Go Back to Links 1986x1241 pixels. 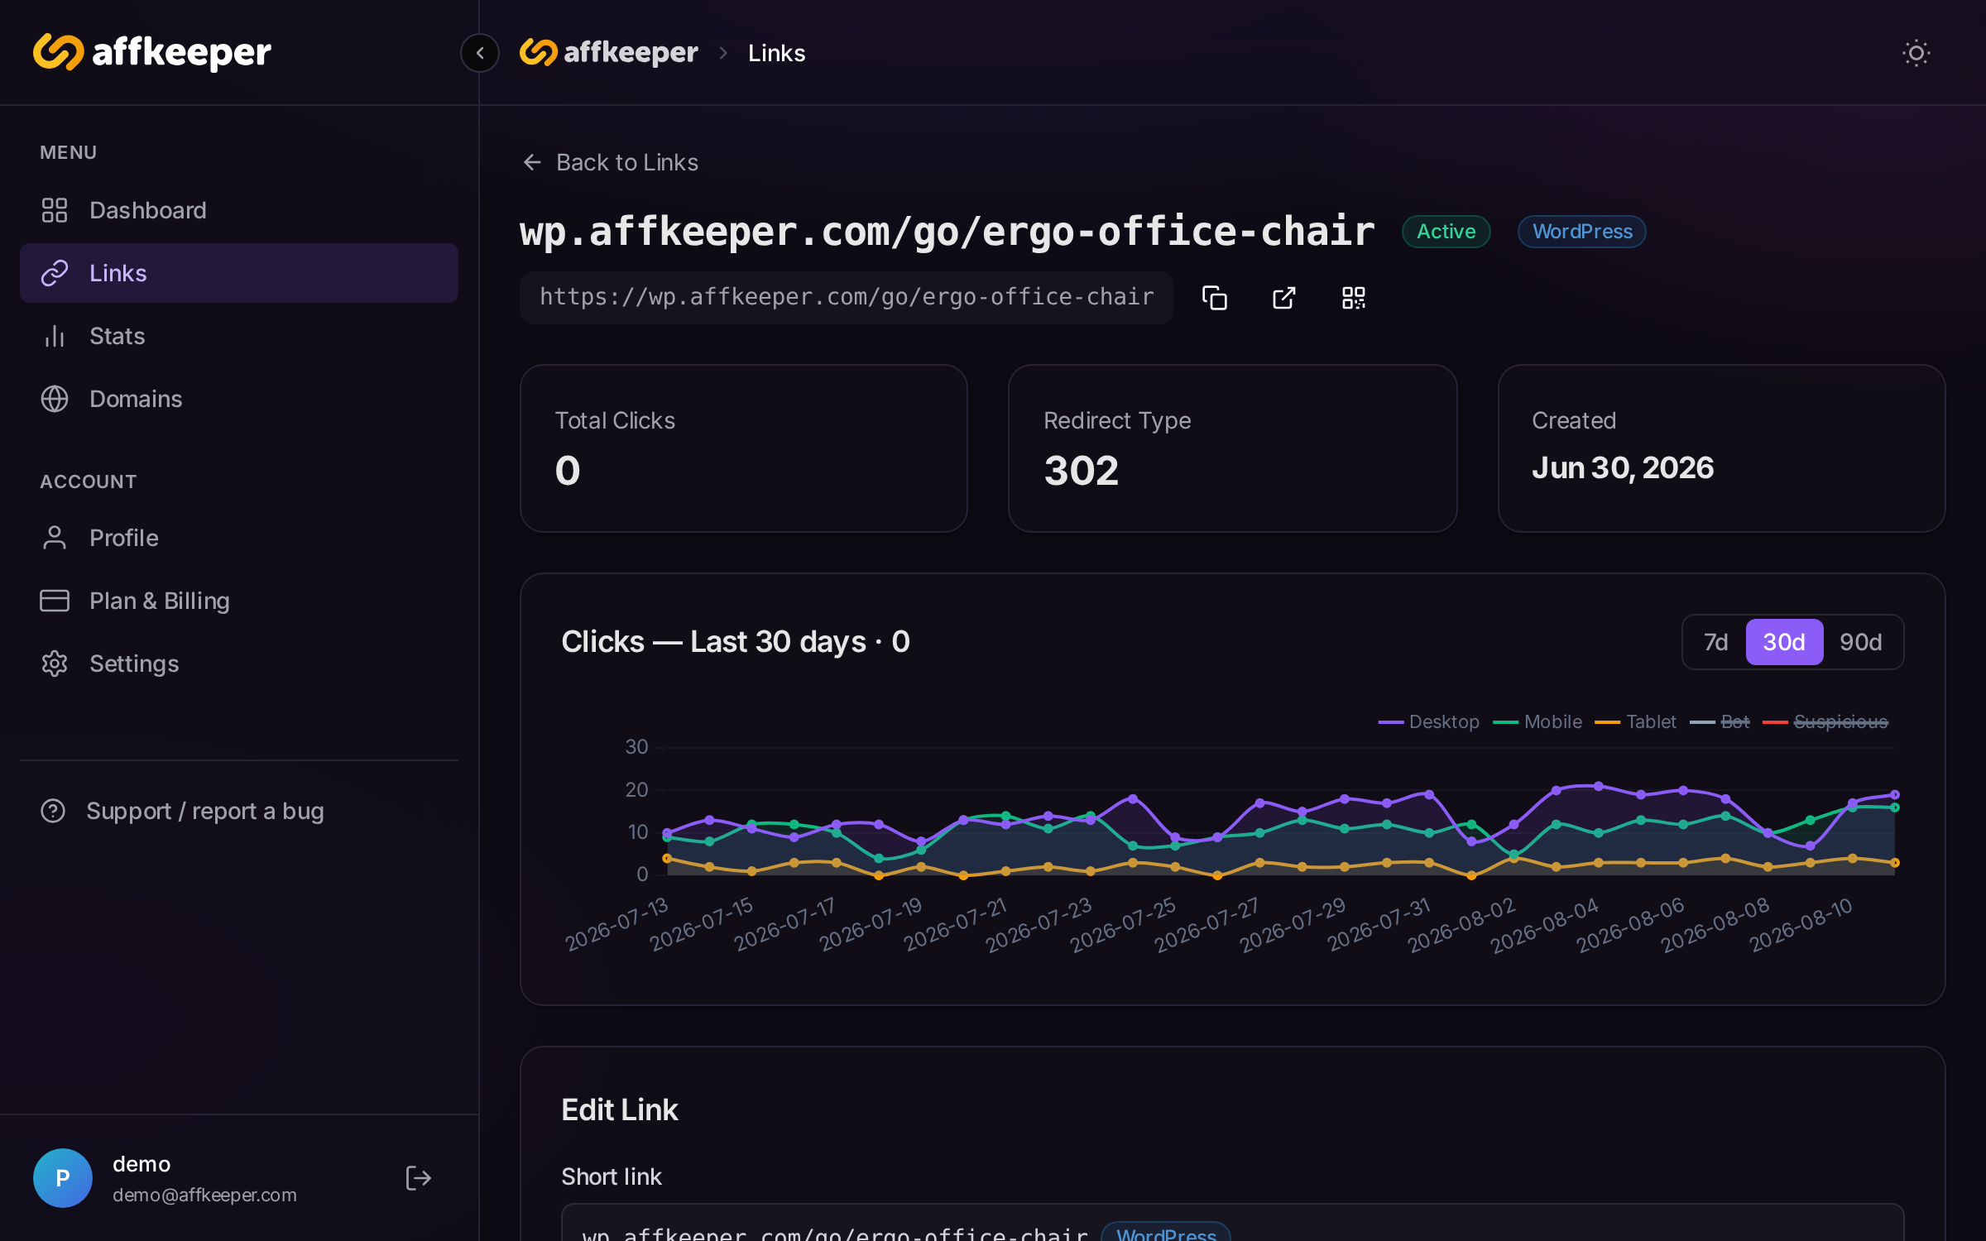[611, 162]
